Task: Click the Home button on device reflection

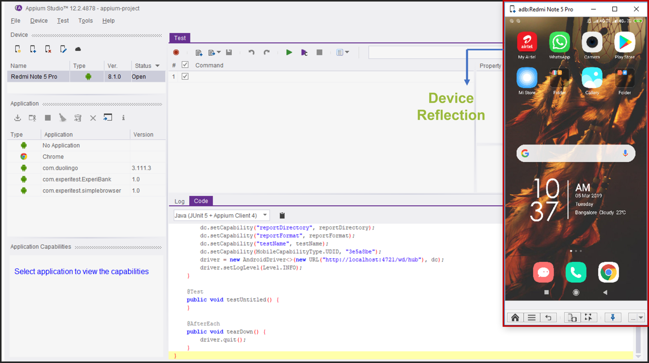Action: pos(516,317)
